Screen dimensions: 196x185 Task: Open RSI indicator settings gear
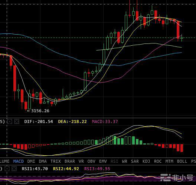[x=7, y=169]
